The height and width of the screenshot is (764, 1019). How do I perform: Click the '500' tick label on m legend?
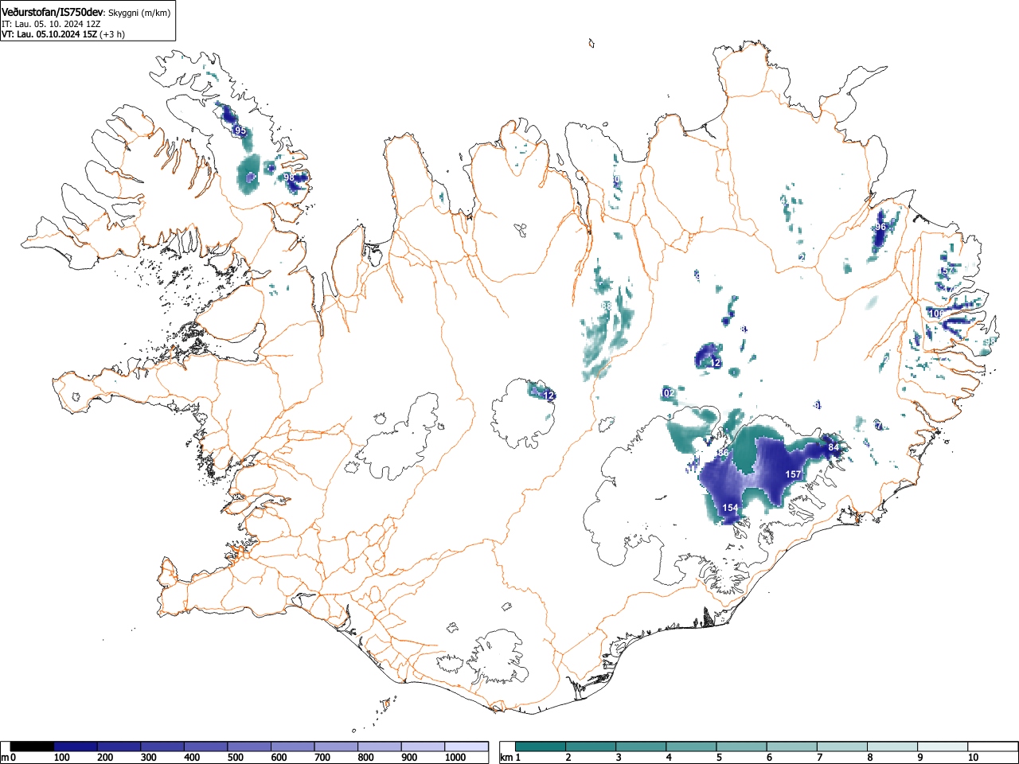(x=236, y=758)
